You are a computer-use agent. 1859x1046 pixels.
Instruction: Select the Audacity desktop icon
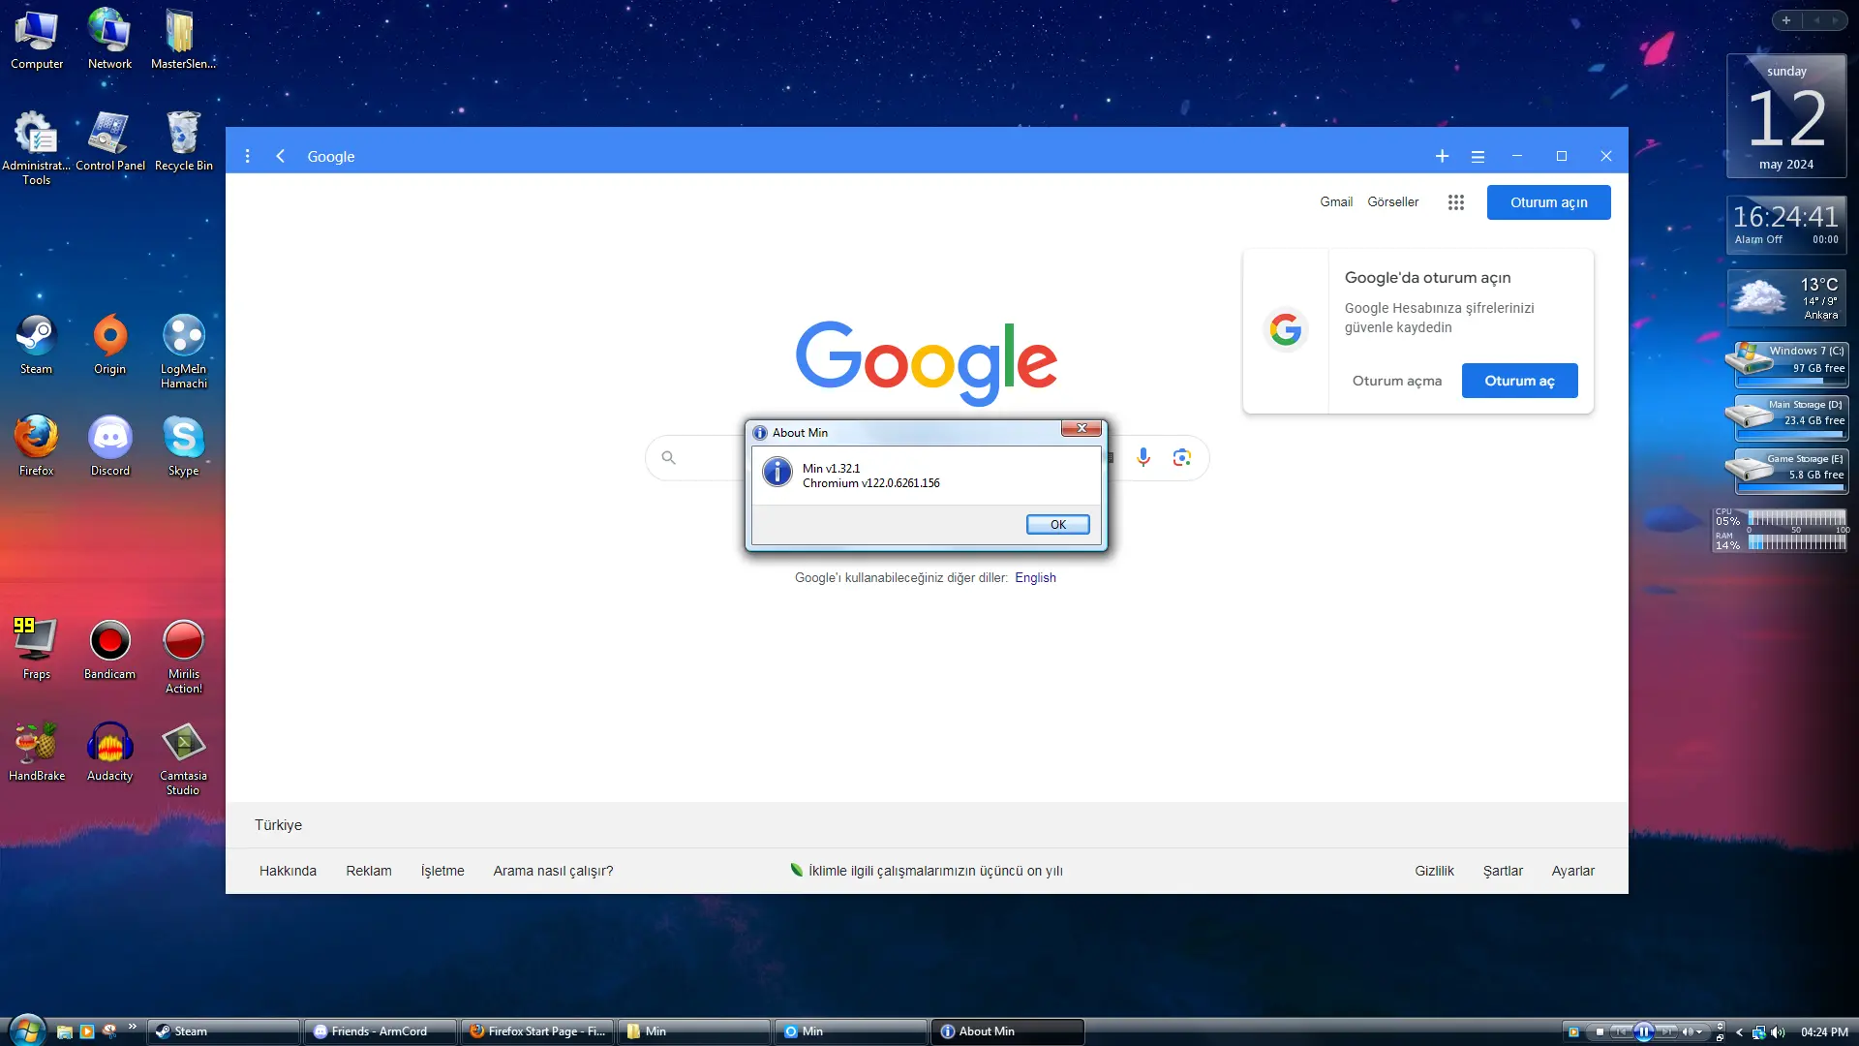tap(109, 752)
